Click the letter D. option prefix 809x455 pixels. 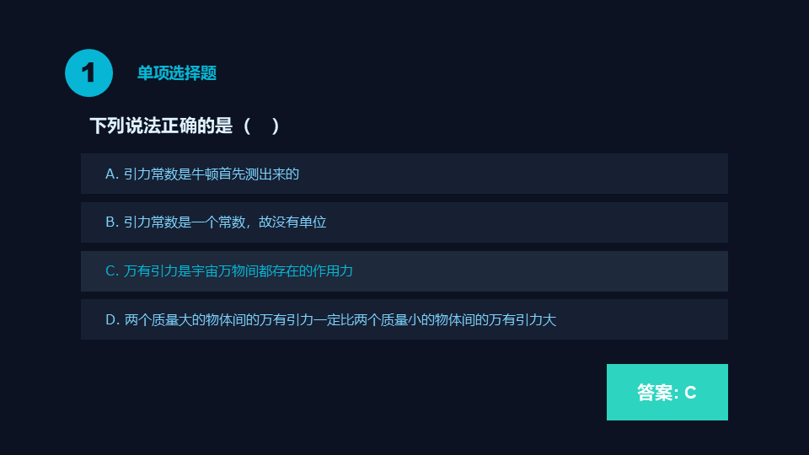(112, 319)
